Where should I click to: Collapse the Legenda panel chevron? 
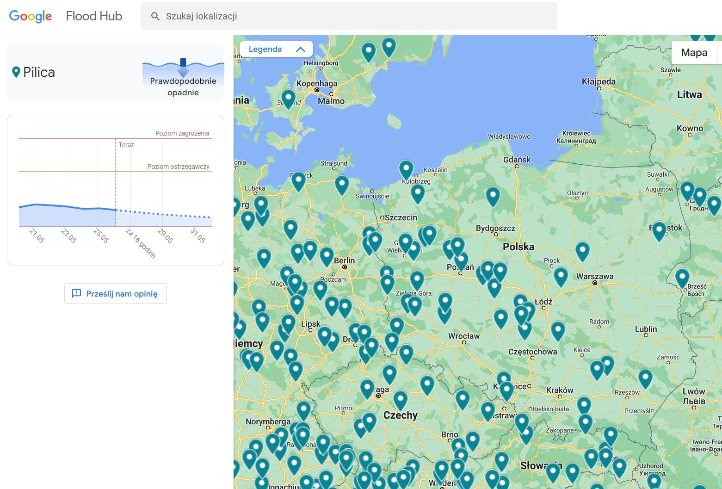click(301, 49)
